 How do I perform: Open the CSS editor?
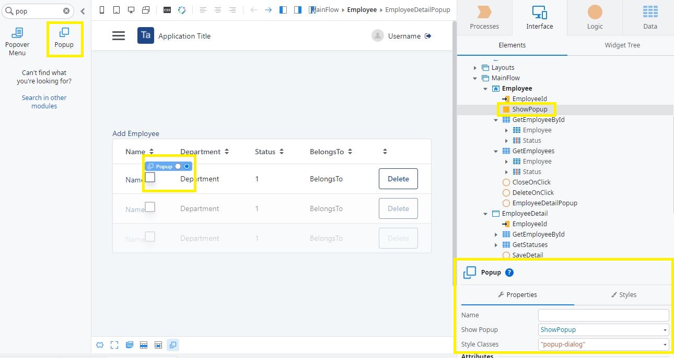(167, 9)
